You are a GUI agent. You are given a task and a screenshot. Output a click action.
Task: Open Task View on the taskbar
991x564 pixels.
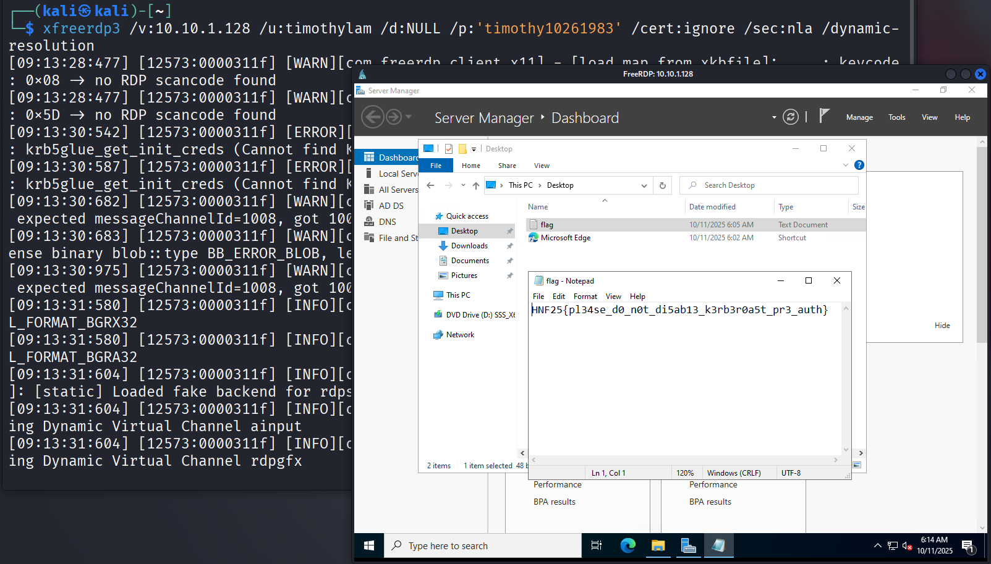coord(597,545)
